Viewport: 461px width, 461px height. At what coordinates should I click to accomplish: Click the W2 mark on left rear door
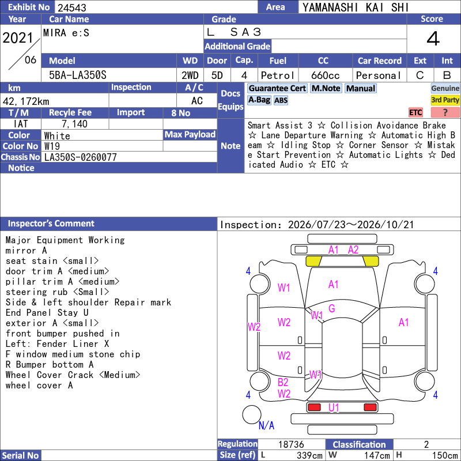tap(284, 356)
